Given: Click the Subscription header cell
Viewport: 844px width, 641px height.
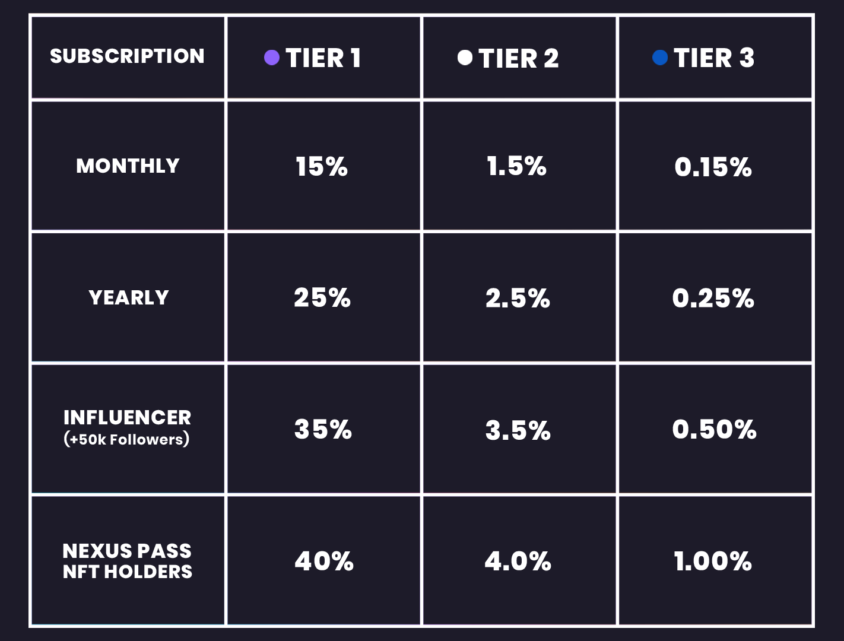Looking at the screenshot, I should click(x=127, y=56).
